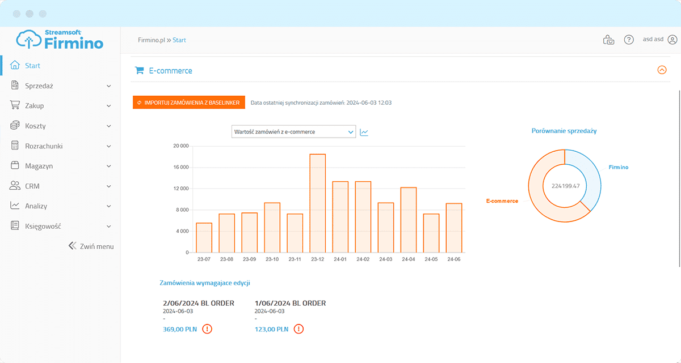Expand the Księgowość menu chevron
This screenshot has width=681, height=363.
pyautogui.click(x=109, y=226)
